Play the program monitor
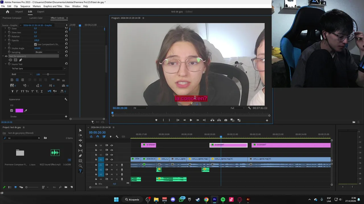The height and width of the screenshot is (204, 364). point(191,120)
